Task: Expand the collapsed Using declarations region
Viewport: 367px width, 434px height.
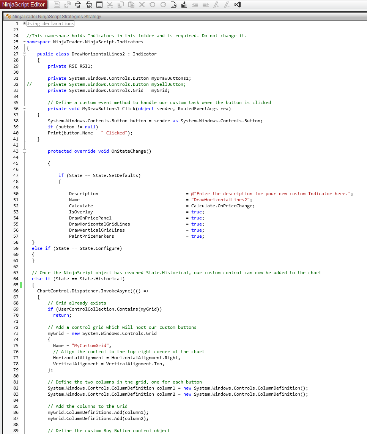Action: click(24, 24)
